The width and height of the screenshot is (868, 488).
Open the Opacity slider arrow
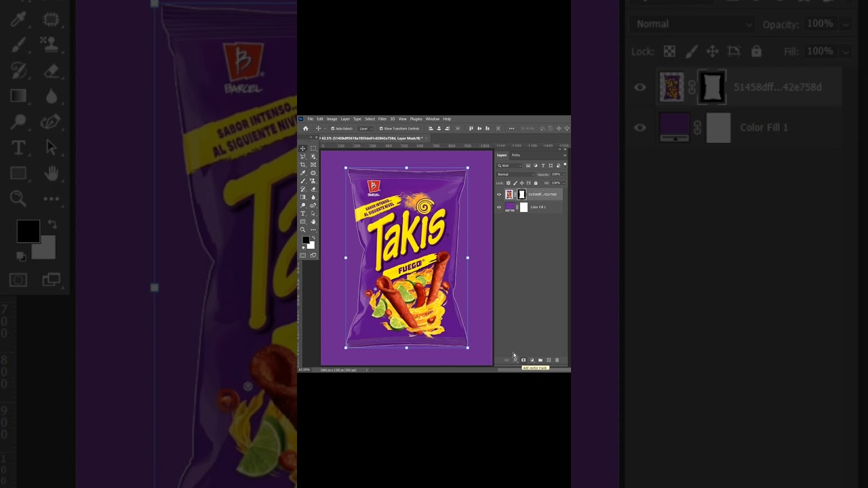point(564,174)
